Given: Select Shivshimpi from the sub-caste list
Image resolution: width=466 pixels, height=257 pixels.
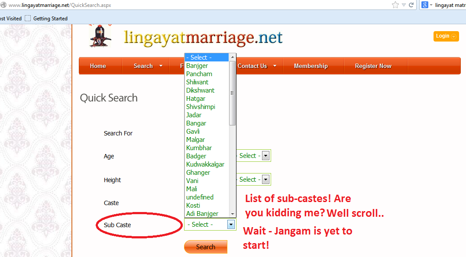Looking at the screenshot, I should tap(201, 107).
